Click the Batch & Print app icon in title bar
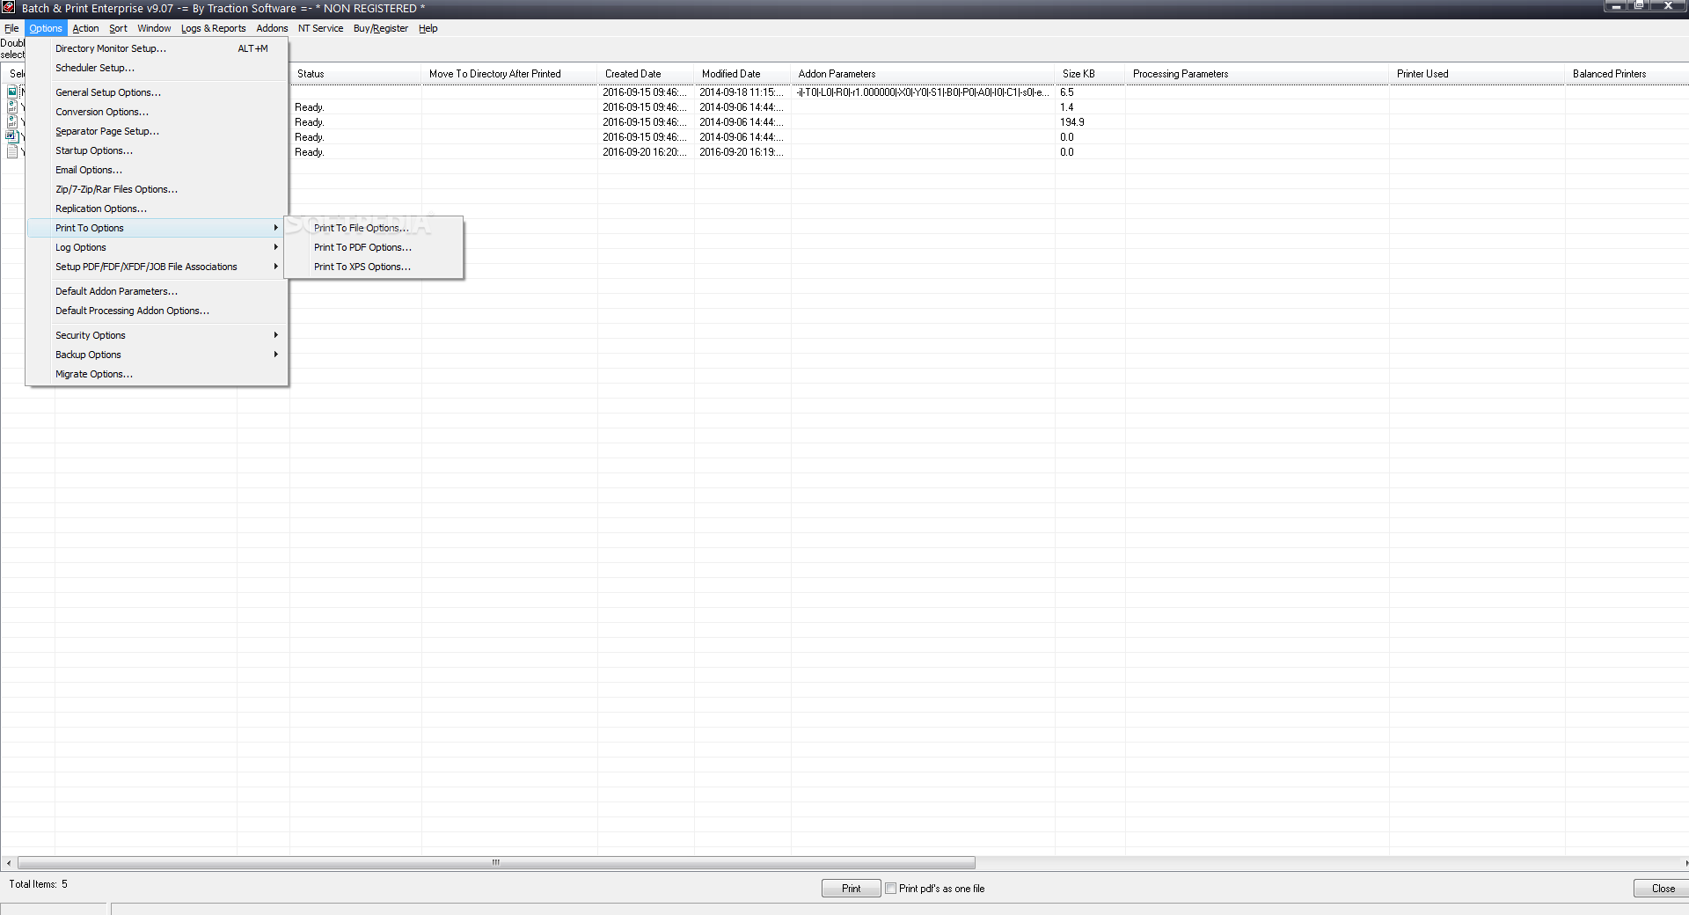 [9, 8]
